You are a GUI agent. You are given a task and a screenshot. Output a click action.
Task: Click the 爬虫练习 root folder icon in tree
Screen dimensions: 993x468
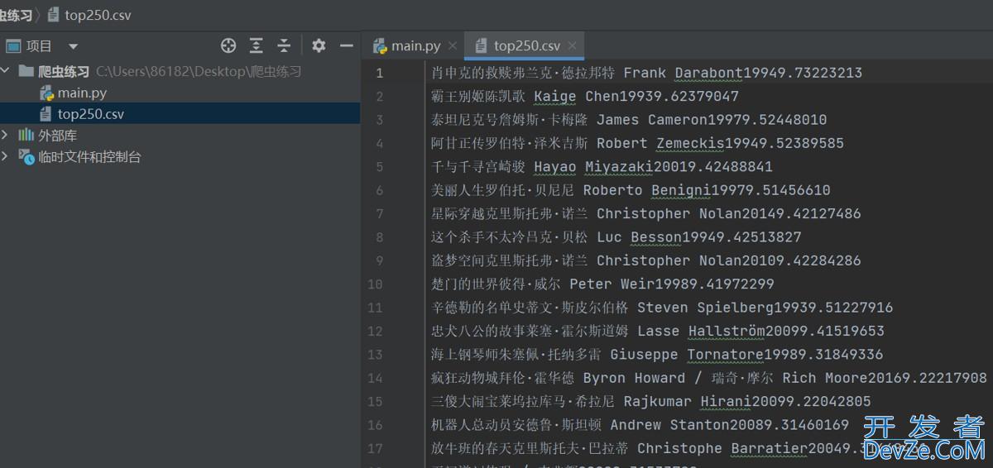point(26,71)
